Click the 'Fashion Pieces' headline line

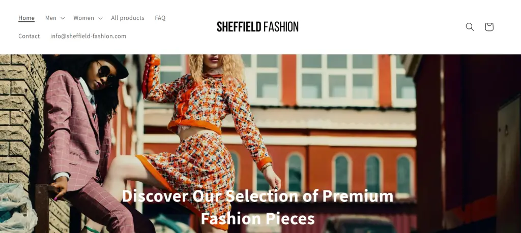[x=257, y=219]
